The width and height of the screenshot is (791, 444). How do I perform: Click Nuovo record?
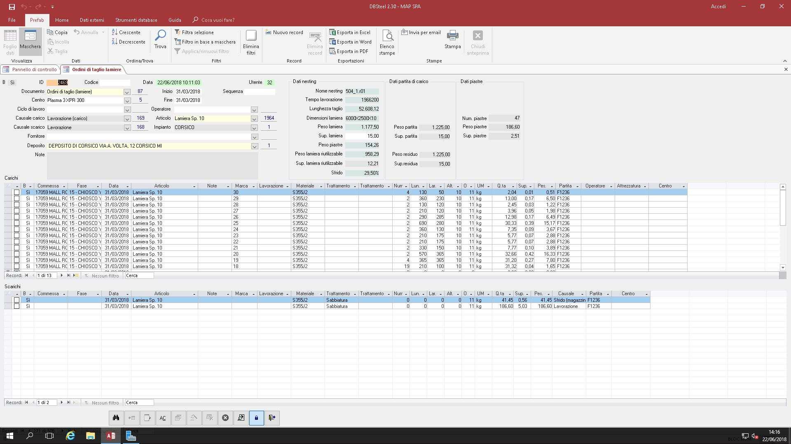click(x=284, y=32)
